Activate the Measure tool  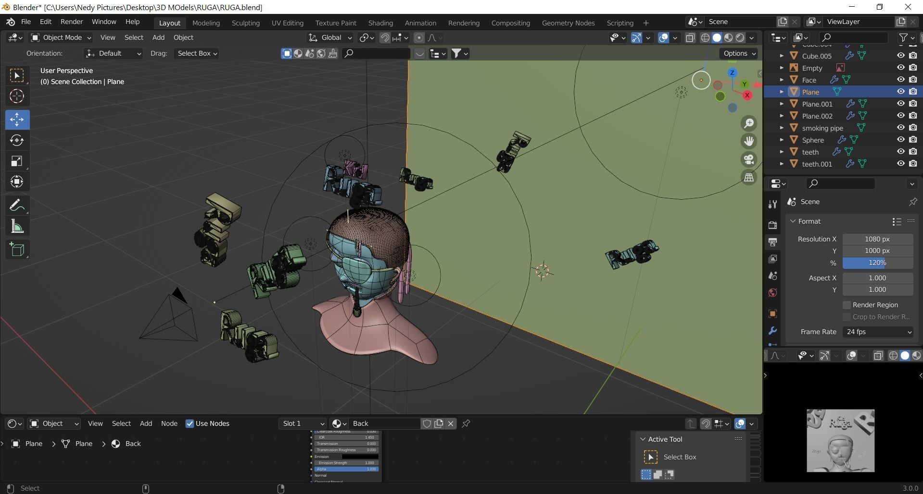tap(17, 227)
